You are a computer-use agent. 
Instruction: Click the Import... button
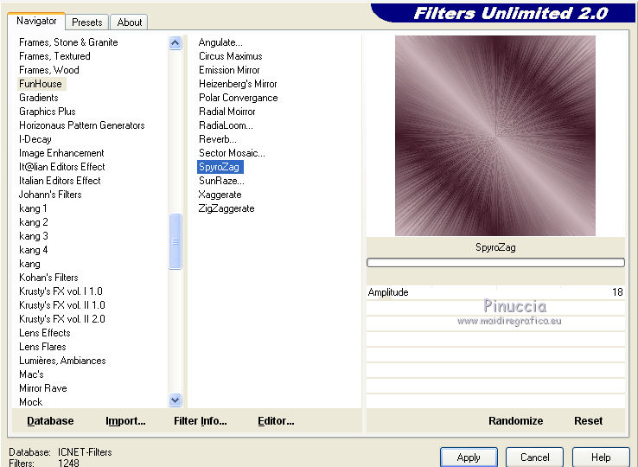coord(125,420)
